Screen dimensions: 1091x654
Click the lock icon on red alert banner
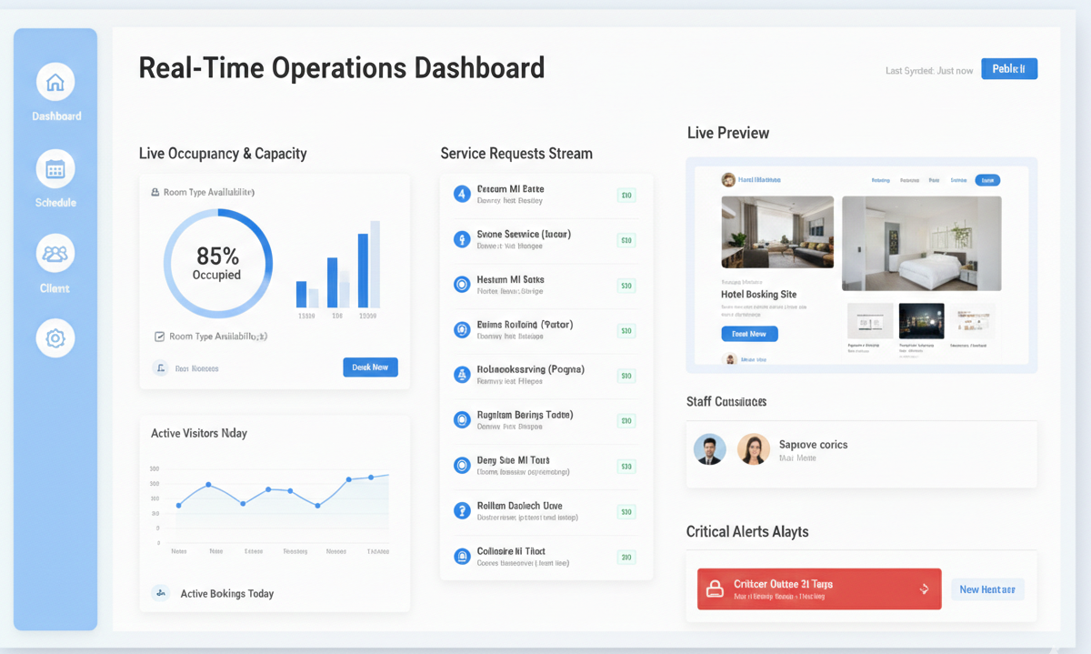[x=716, y=589]
